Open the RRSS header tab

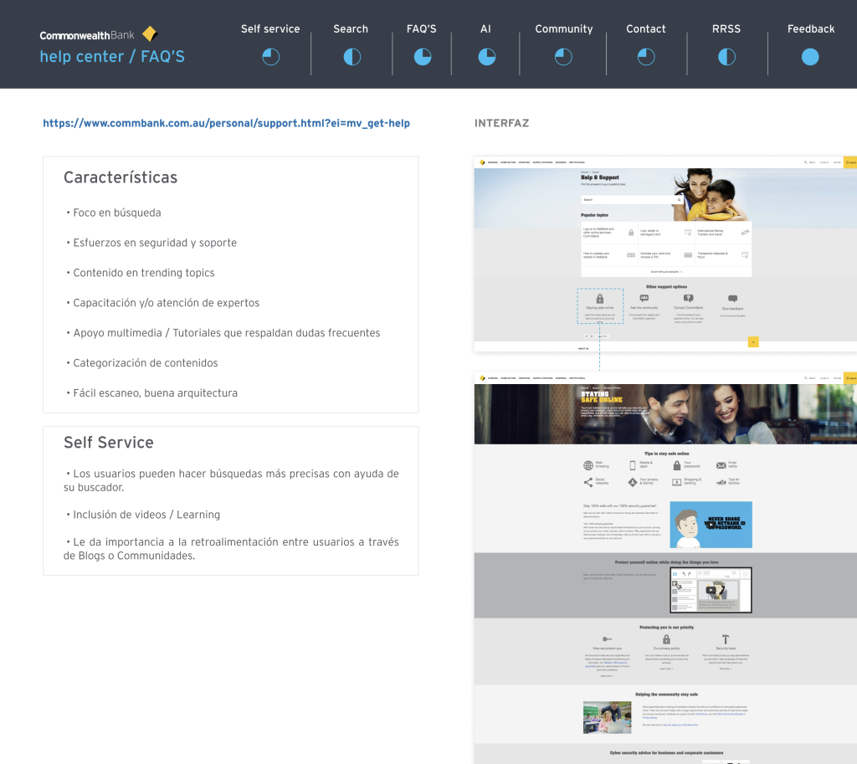[726, 29]
